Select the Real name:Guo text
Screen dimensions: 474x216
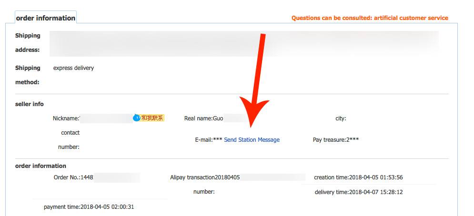point(204,118)
